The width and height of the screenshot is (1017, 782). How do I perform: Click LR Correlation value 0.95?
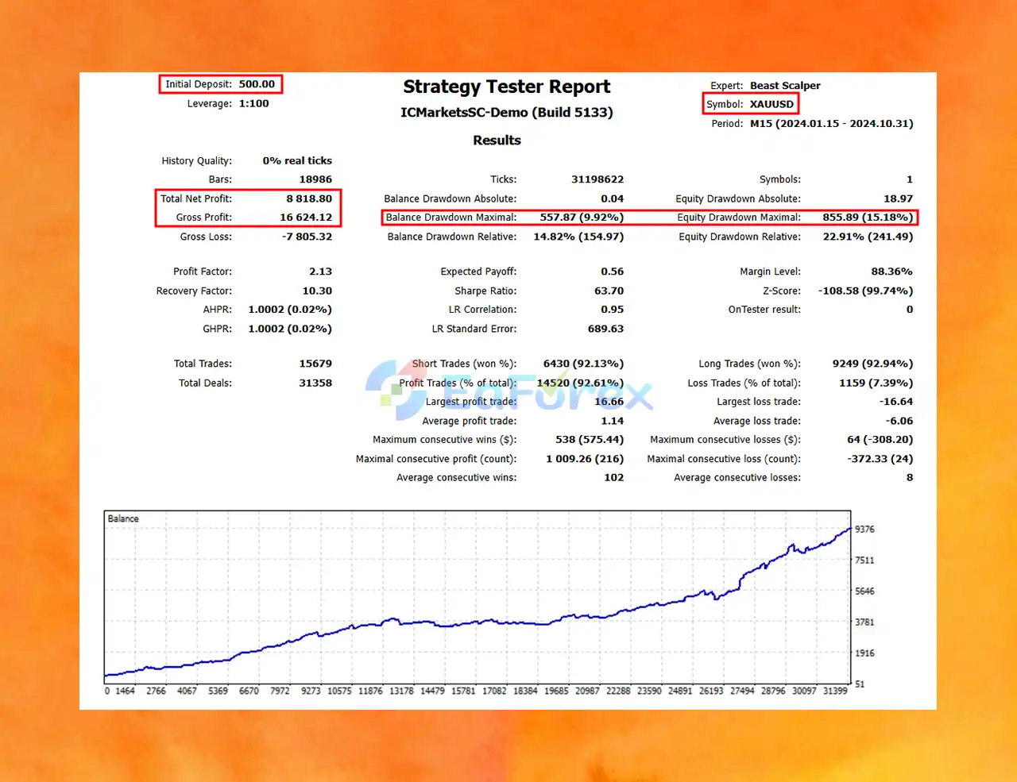[x=612, y=310]
